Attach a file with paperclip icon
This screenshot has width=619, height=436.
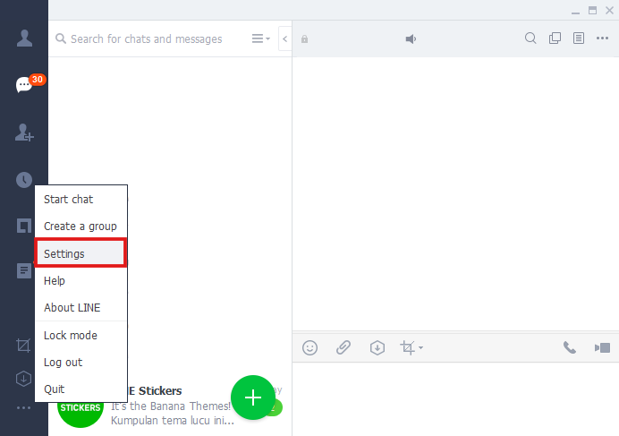(343, 347)
